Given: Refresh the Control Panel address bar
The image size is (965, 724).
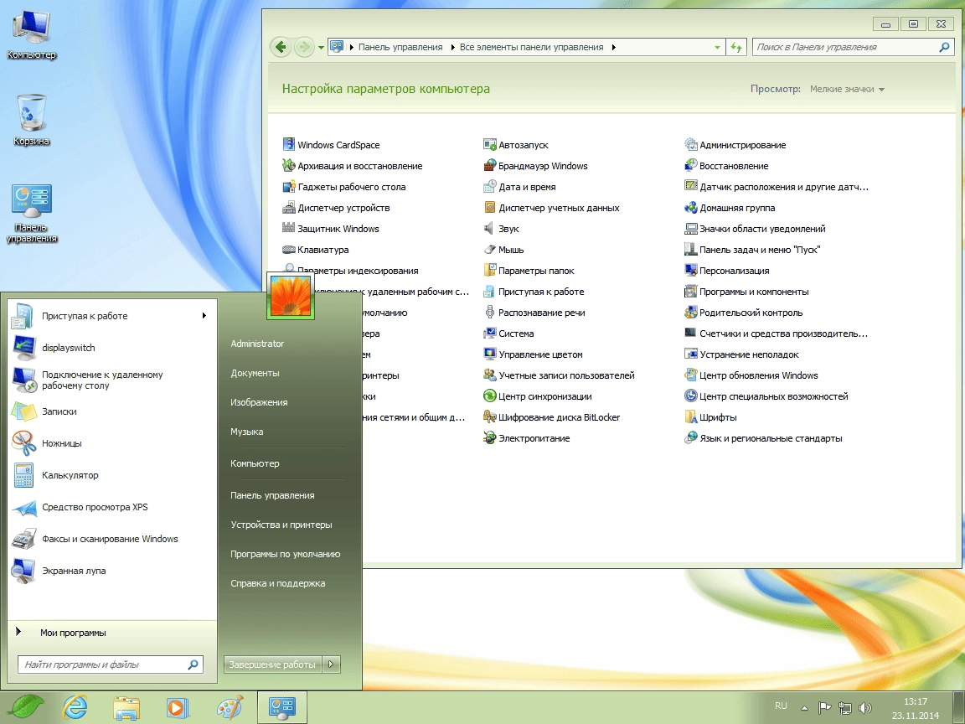Looking at the screenshot, I should [x=736, y=48].
